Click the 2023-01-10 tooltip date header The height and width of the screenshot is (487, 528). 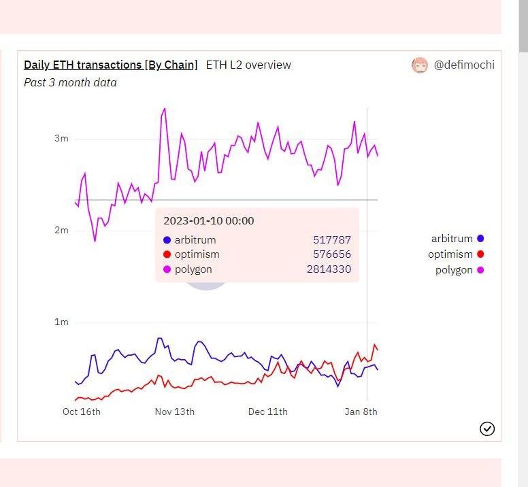209,221
